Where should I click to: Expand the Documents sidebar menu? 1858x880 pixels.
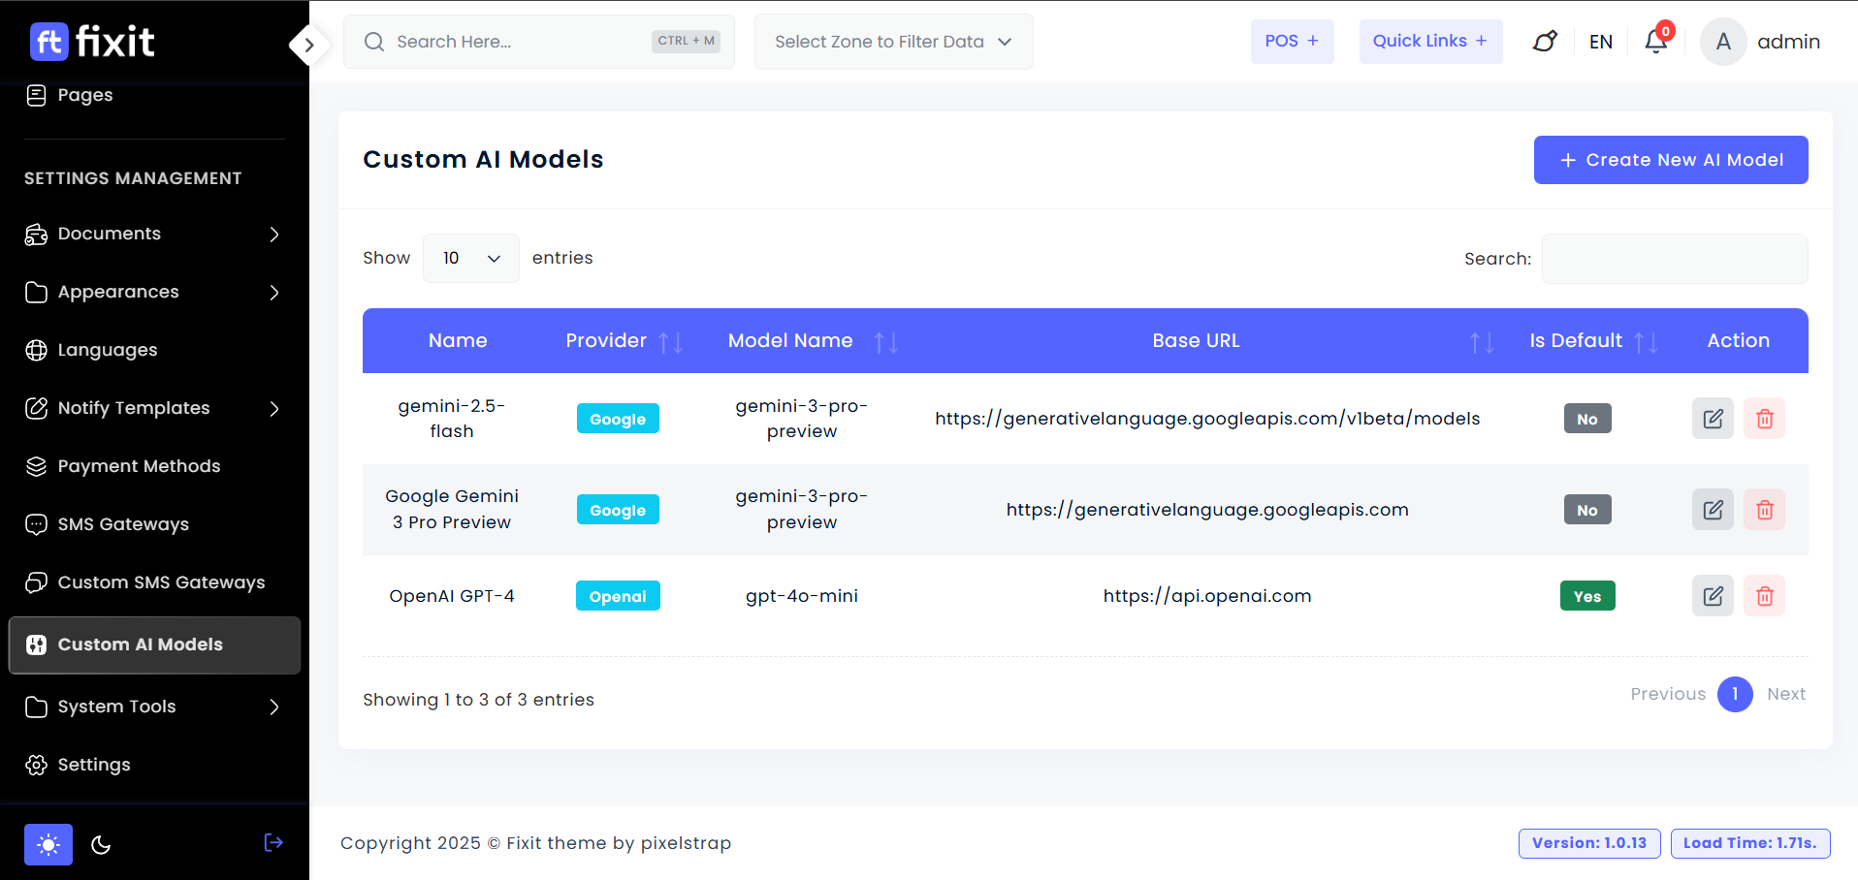[155, 234]
